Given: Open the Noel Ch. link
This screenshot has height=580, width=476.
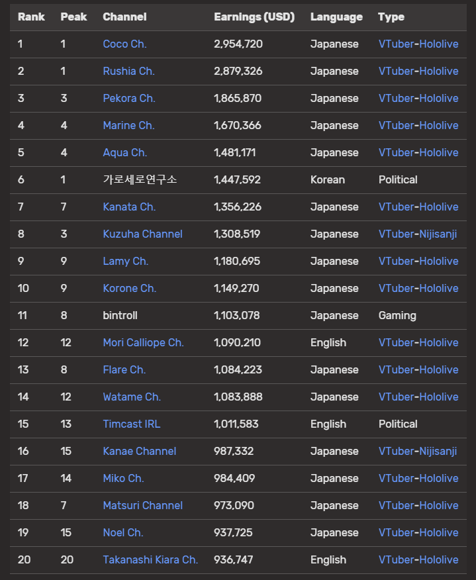Looking at the screenshot, I should point(123,532).
